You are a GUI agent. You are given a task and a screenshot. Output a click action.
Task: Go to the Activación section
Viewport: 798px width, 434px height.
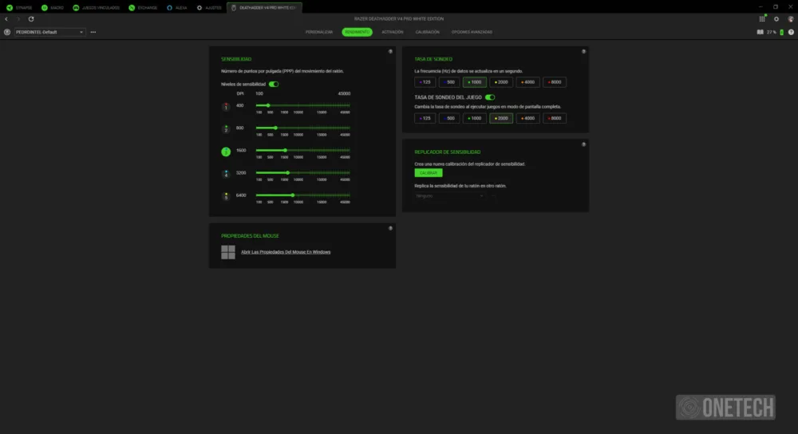[x=393, y=32]
